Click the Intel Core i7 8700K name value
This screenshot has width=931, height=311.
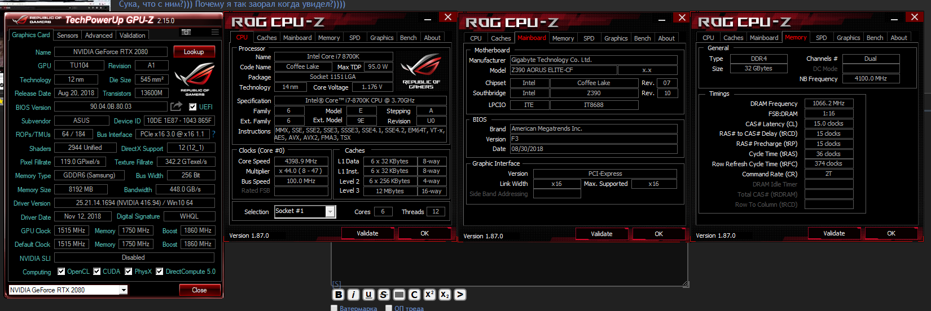(x=333, y=56)
